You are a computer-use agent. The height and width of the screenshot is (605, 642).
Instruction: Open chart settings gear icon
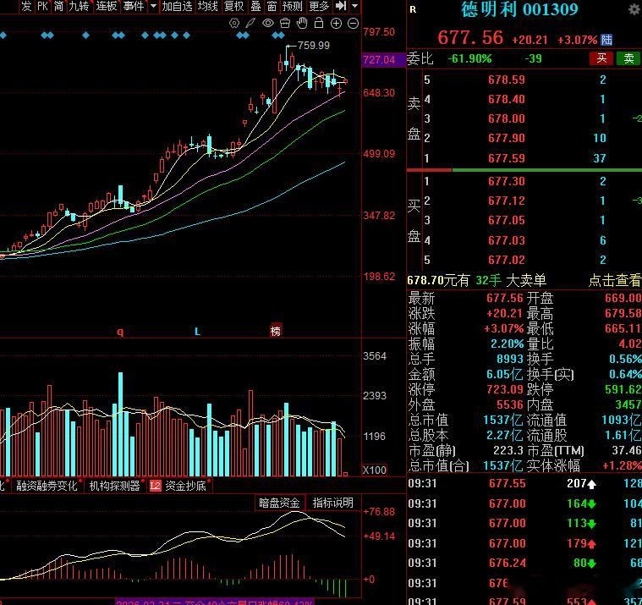click(234, 24)
